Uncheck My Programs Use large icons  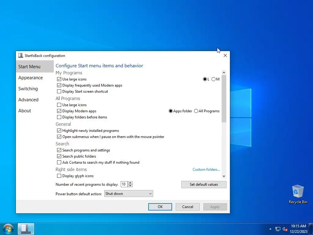click(59, 79)
